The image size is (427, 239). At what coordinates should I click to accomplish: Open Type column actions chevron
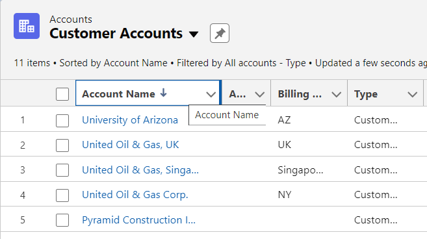coord(413,94)
